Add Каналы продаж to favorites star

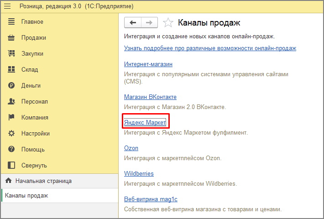[168, 22]
